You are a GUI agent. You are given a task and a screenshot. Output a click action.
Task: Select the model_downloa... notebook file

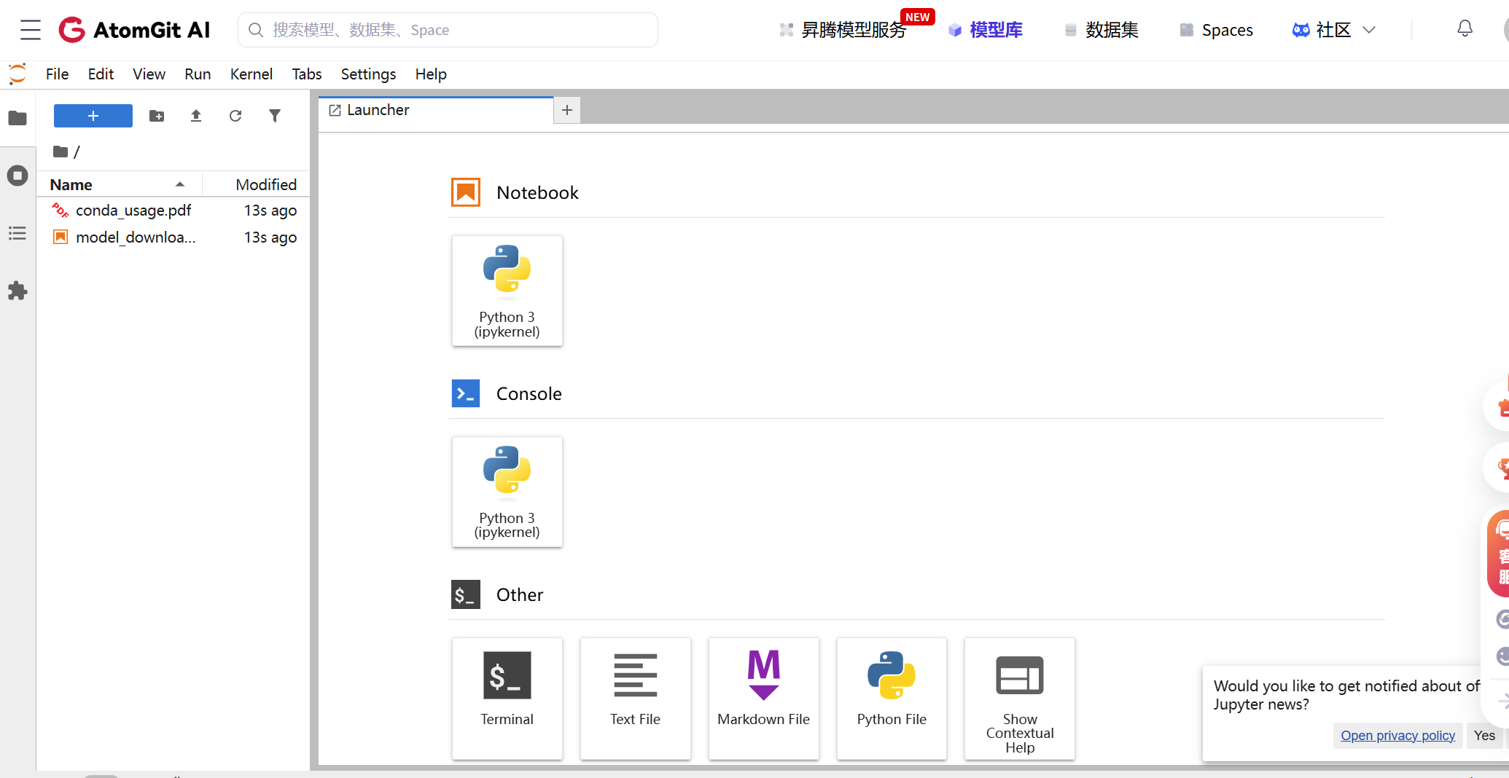click(x=173, y=237)
